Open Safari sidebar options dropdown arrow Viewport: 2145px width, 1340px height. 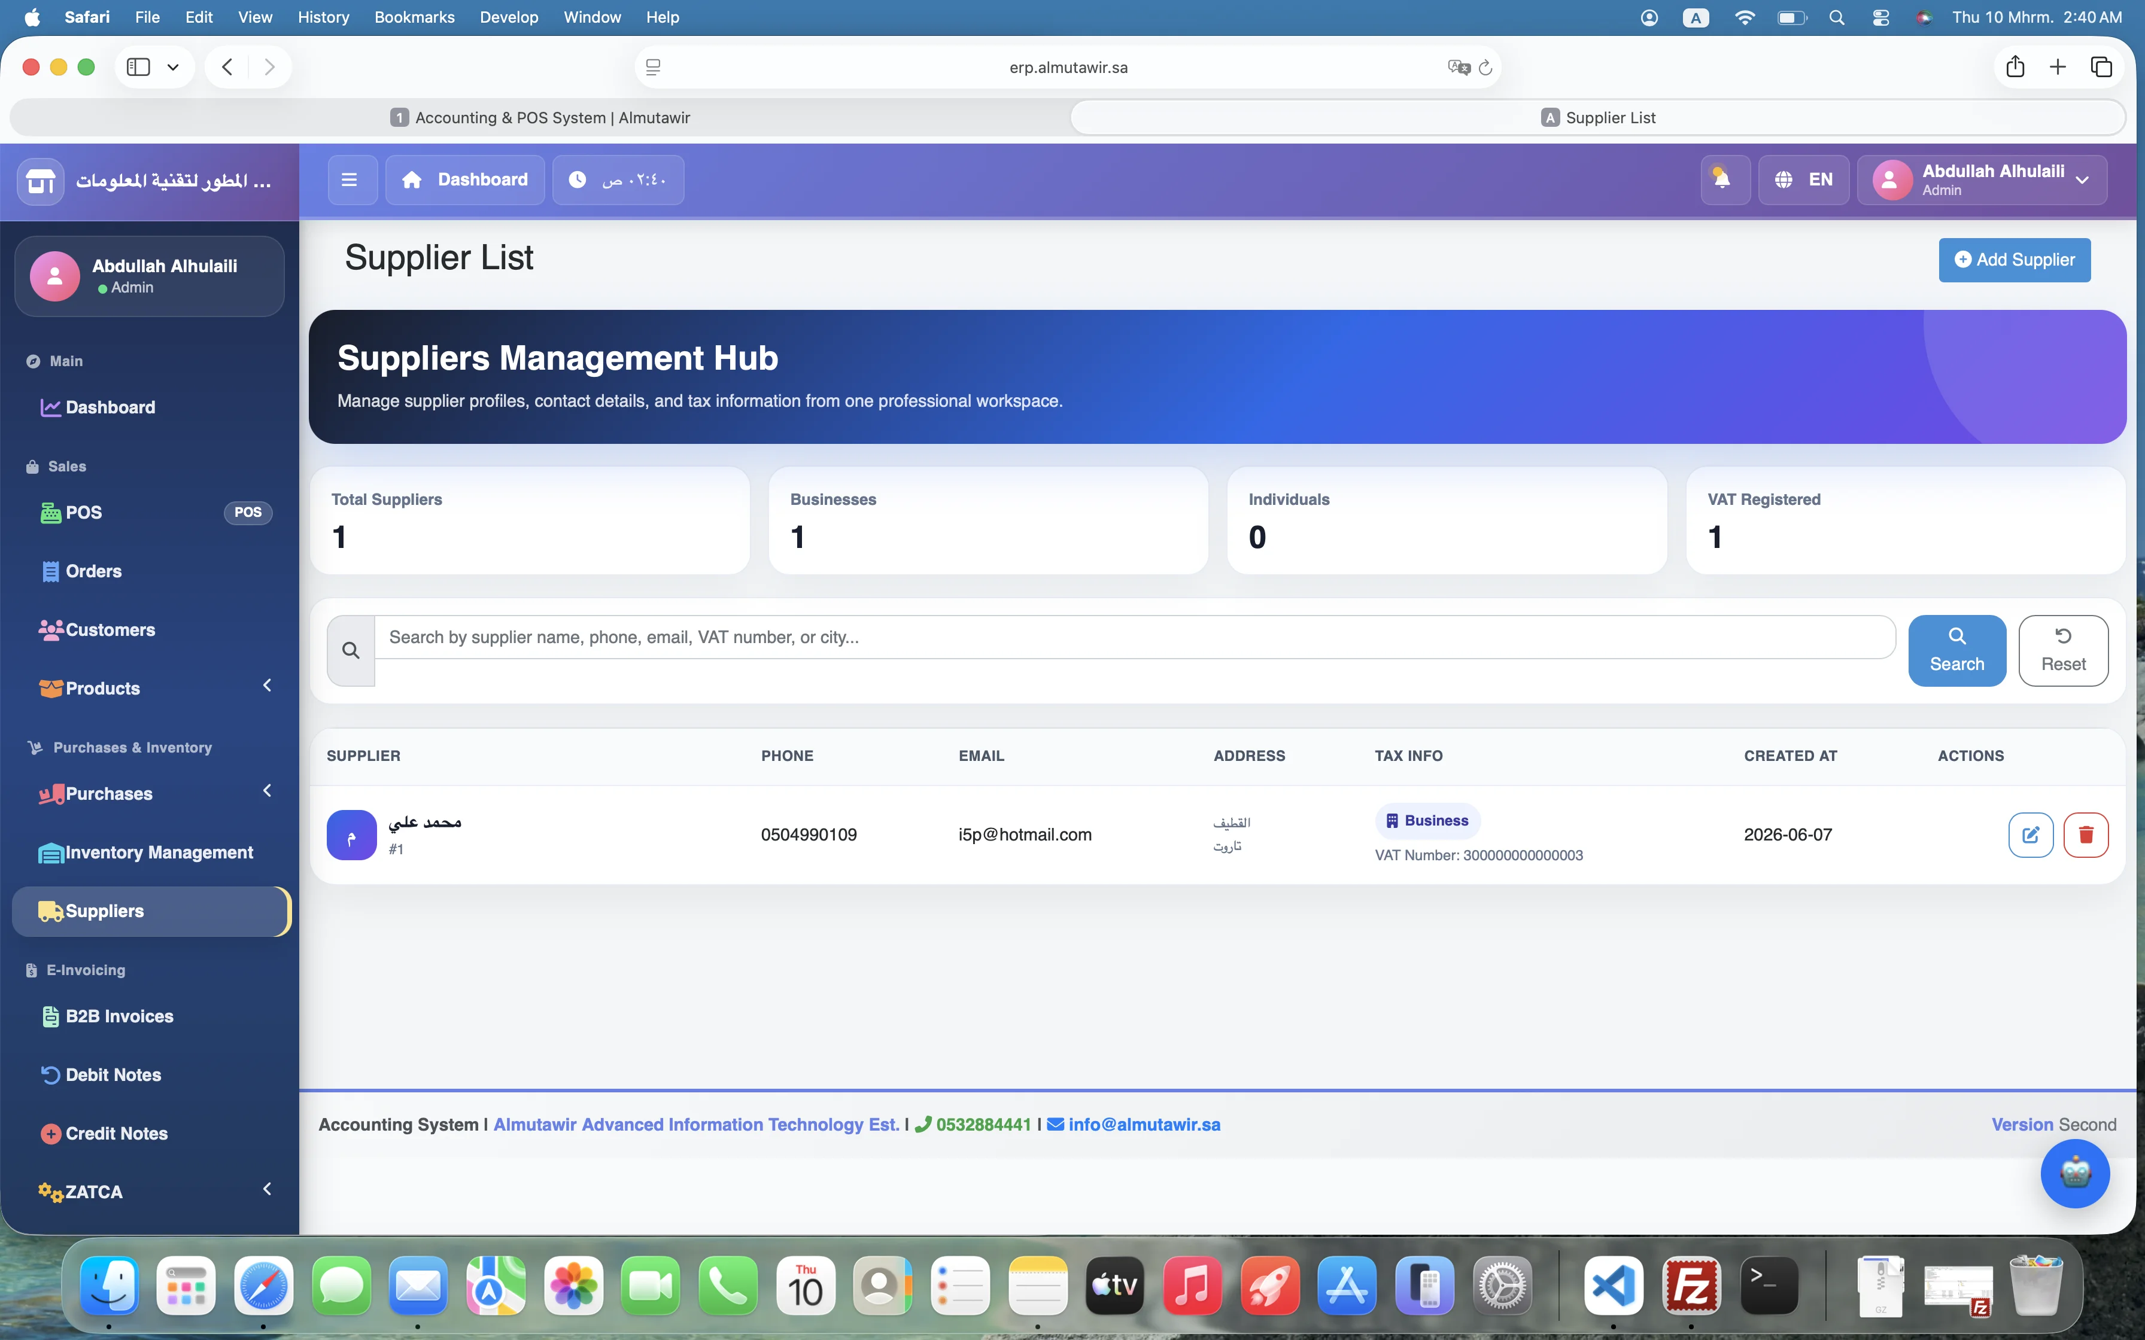click(173, 68)
